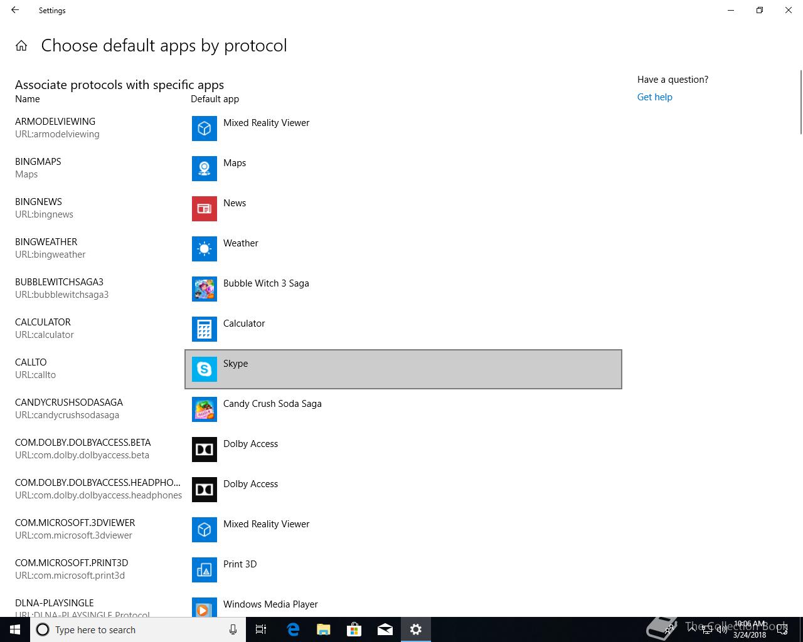Click the CALLTO protocol name
803x642 pixels.
[31, 362]
